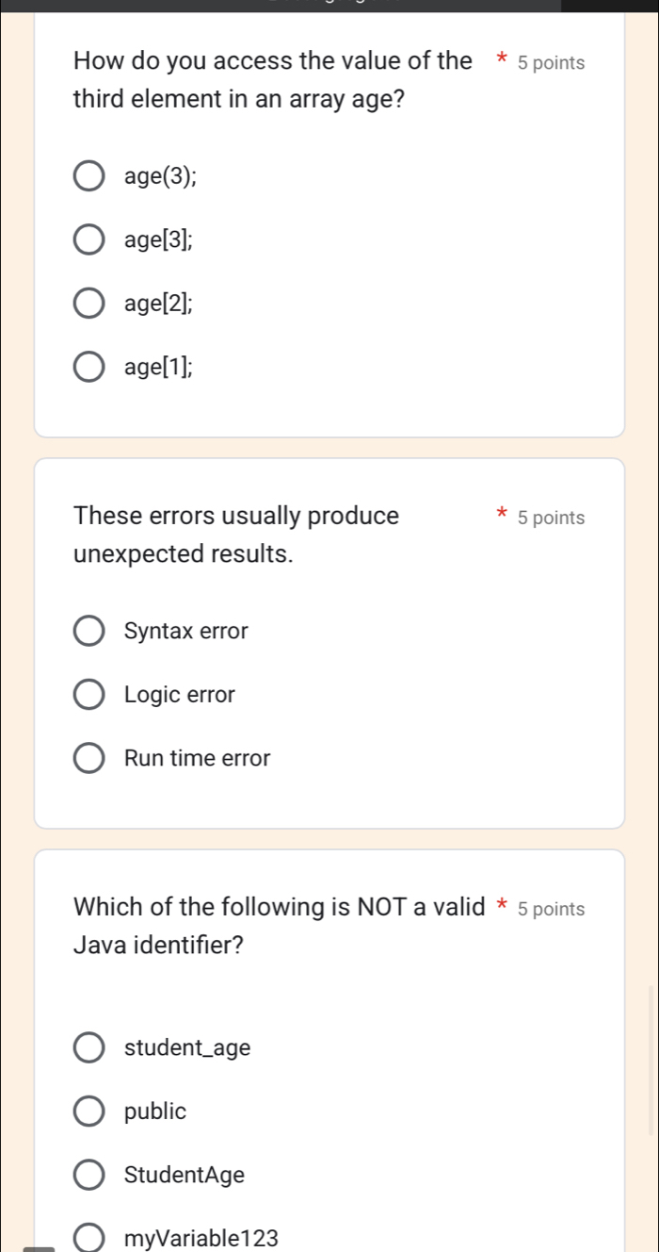Click the required asterisk on errors question

coord(501,516)
